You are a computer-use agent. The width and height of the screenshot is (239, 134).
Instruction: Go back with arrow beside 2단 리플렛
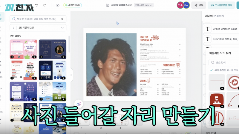coord(13,28)
